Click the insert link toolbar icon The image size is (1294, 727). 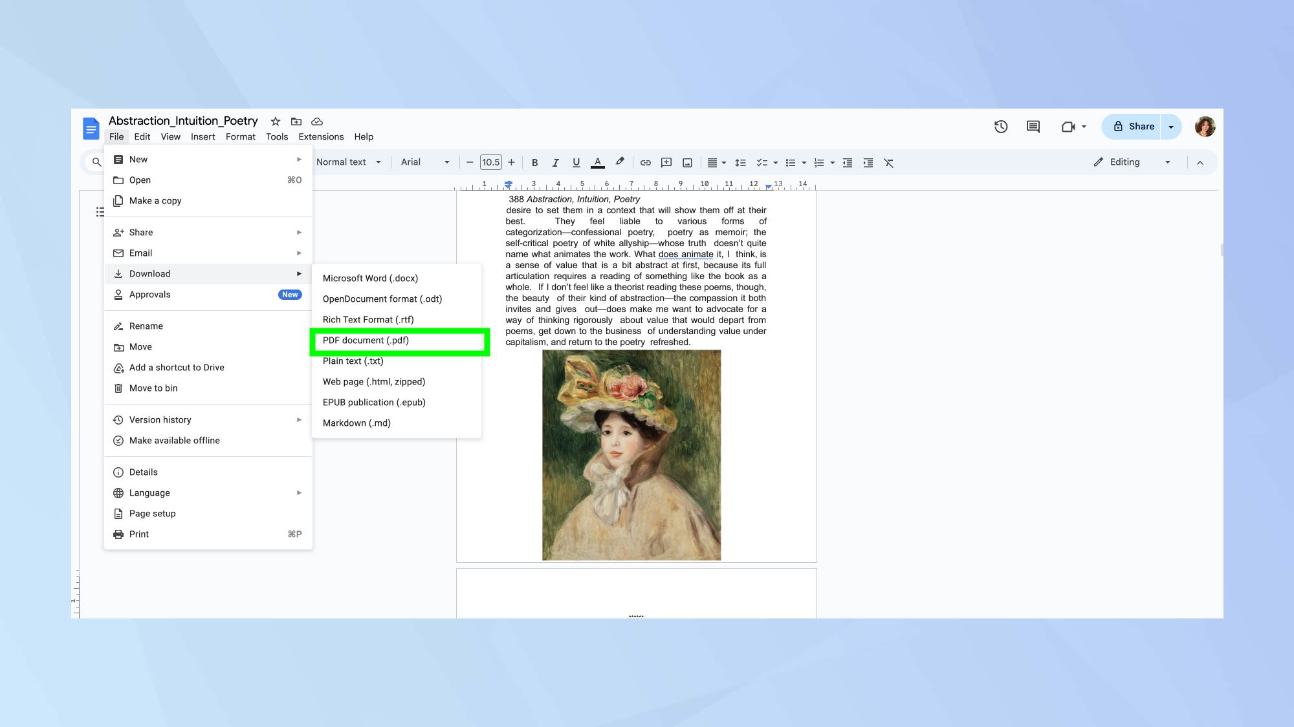pyautogui.click(x=645, y=163)
